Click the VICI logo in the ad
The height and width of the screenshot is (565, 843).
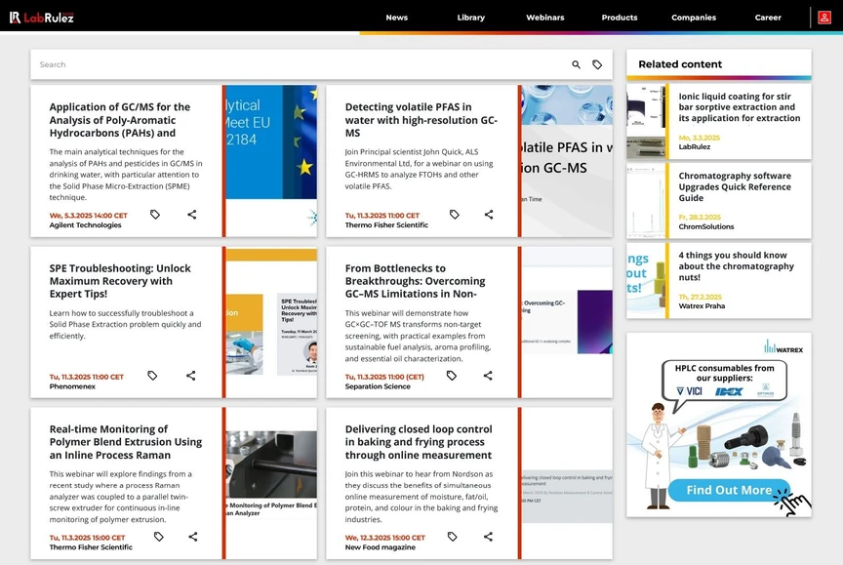pos(689,391)
